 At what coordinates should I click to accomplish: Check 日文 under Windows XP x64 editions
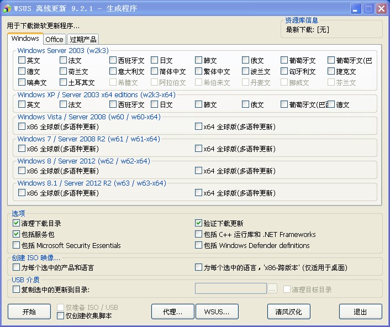[155, 104]
